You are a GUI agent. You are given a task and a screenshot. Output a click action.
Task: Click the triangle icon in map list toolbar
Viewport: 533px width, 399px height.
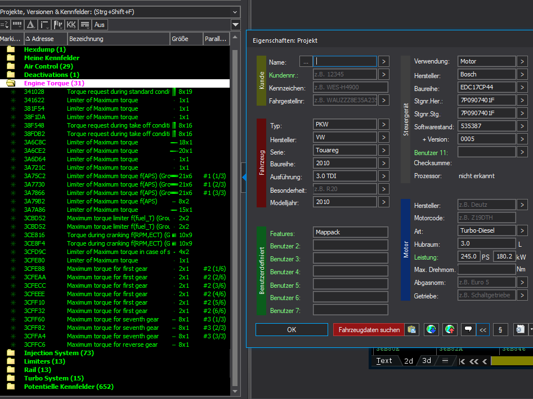(x=30, y=25)
